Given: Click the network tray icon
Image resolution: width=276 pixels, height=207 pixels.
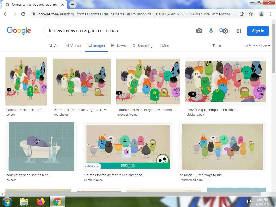Looking at the screenshot, I should 249,202.
